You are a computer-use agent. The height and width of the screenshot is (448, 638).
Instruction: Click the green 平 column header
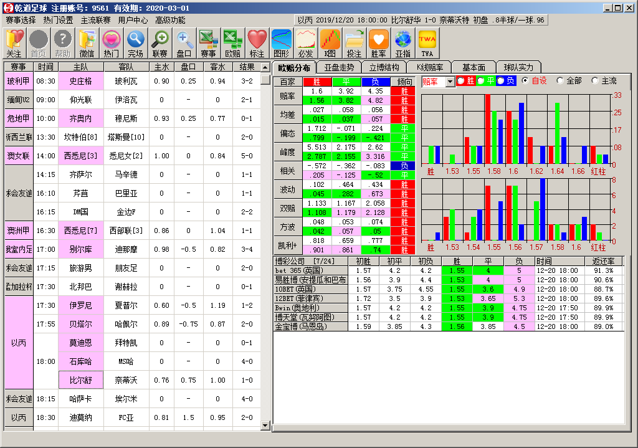[x=346, y=82]
